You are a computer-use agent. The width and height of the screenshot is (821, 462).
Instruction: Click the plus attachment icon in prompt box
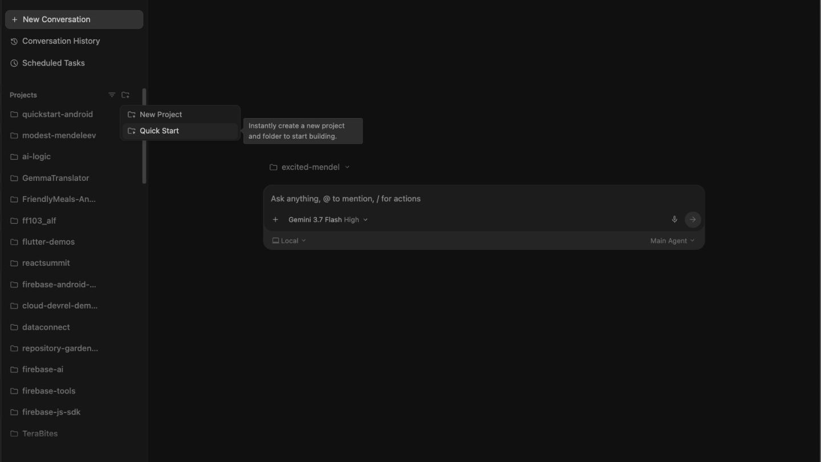coord(275,220)
